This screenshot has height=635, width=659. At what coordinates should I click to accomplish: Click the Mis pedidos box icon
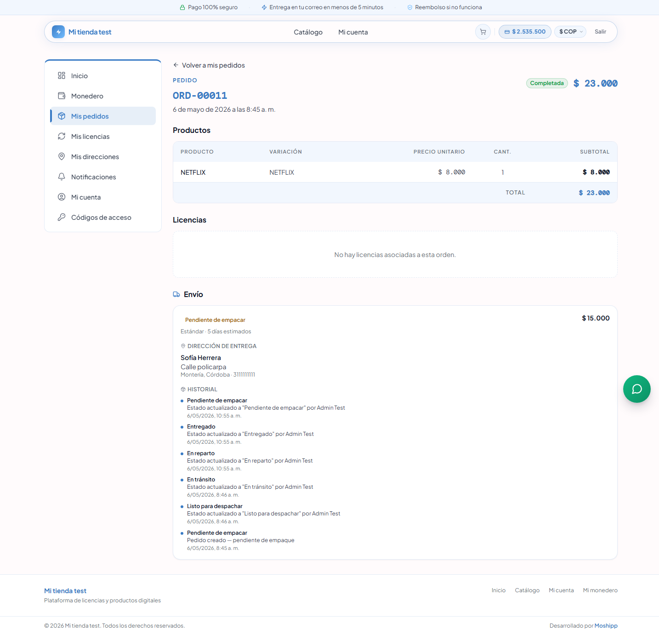[x=62, y=116]
